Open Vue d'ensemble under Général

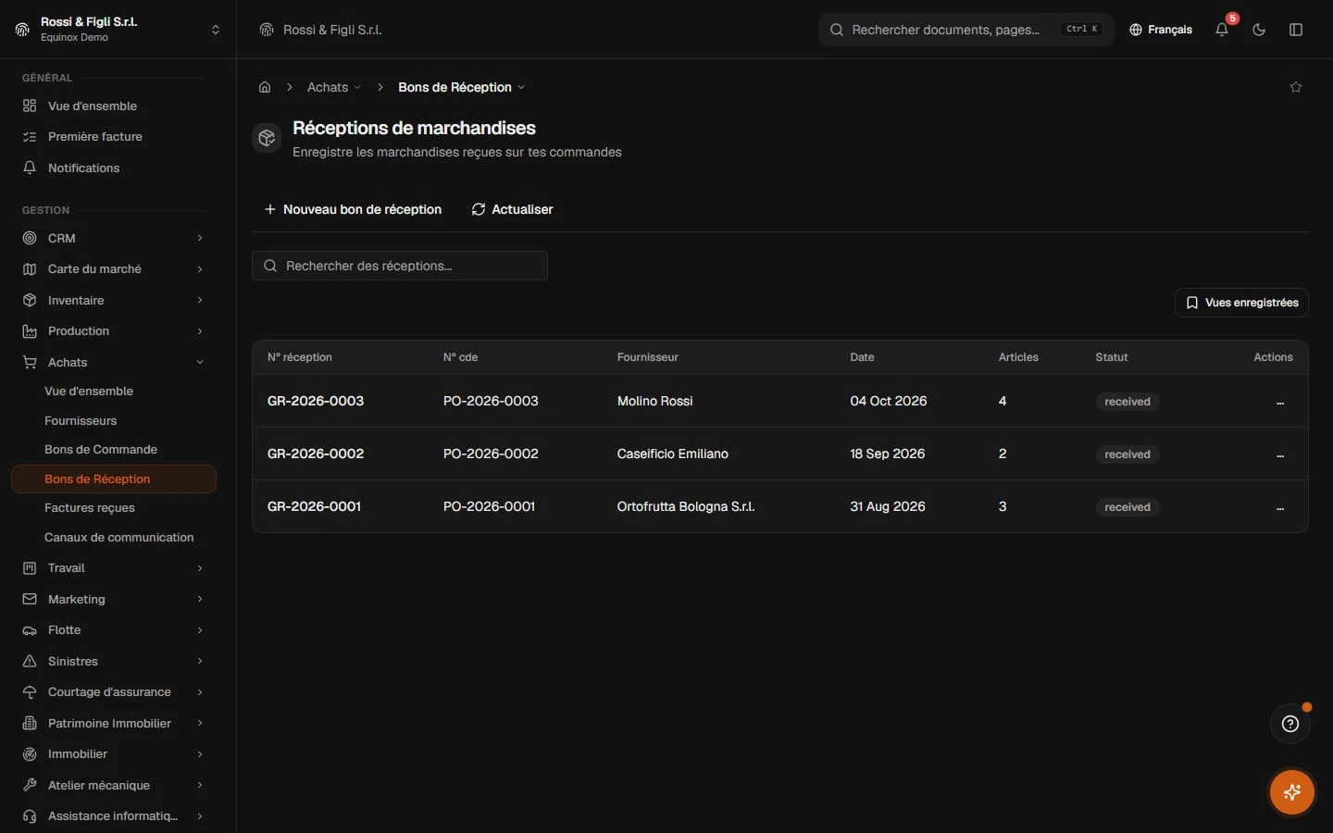coord(113,106)
